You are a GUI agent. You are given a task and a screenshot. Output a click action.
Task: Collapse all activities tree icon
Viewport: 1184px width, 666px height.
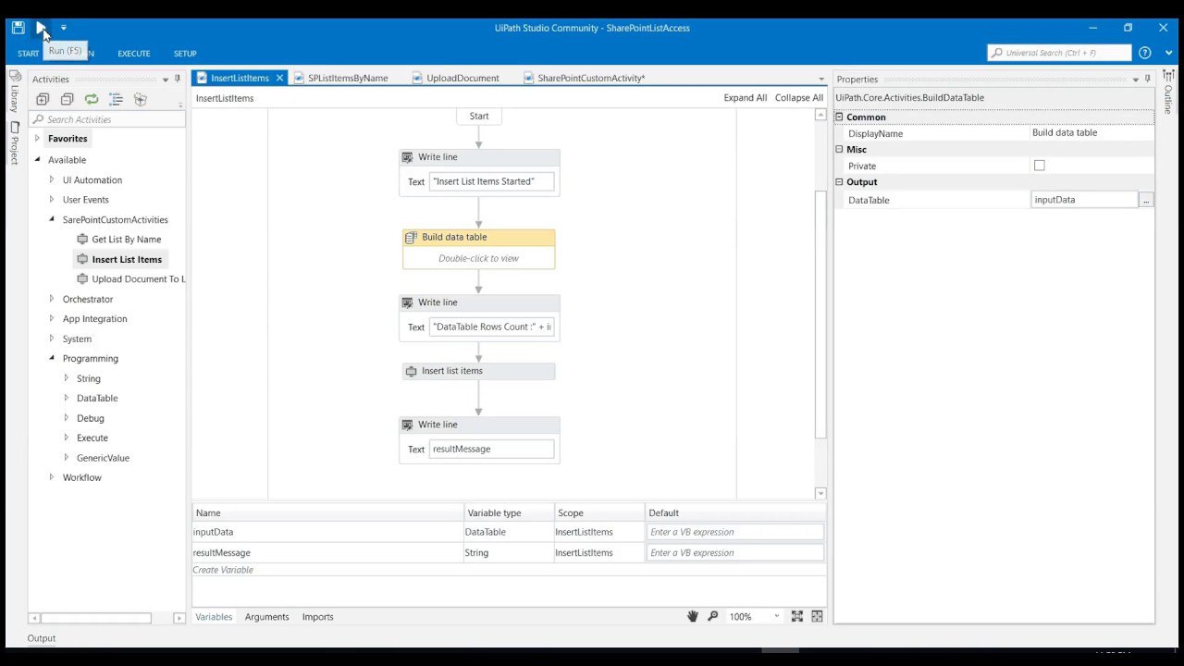point(67,99)
